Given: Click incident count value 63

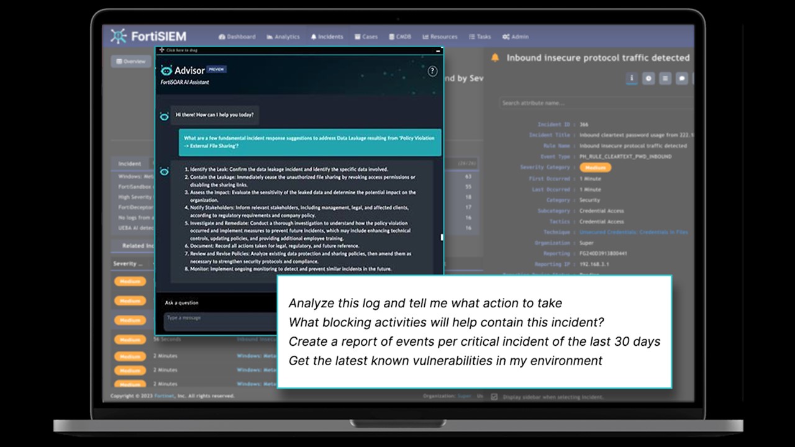Looking at the screenshot, I should click(468, 176).
